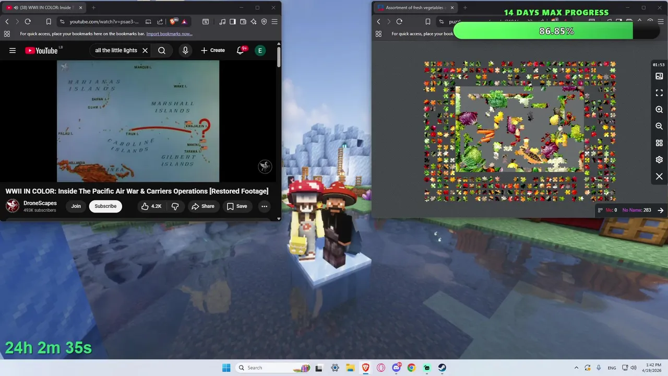Click the WWII map video player
The width and height of the screenshot is (668, 376).
click(138, 121)
